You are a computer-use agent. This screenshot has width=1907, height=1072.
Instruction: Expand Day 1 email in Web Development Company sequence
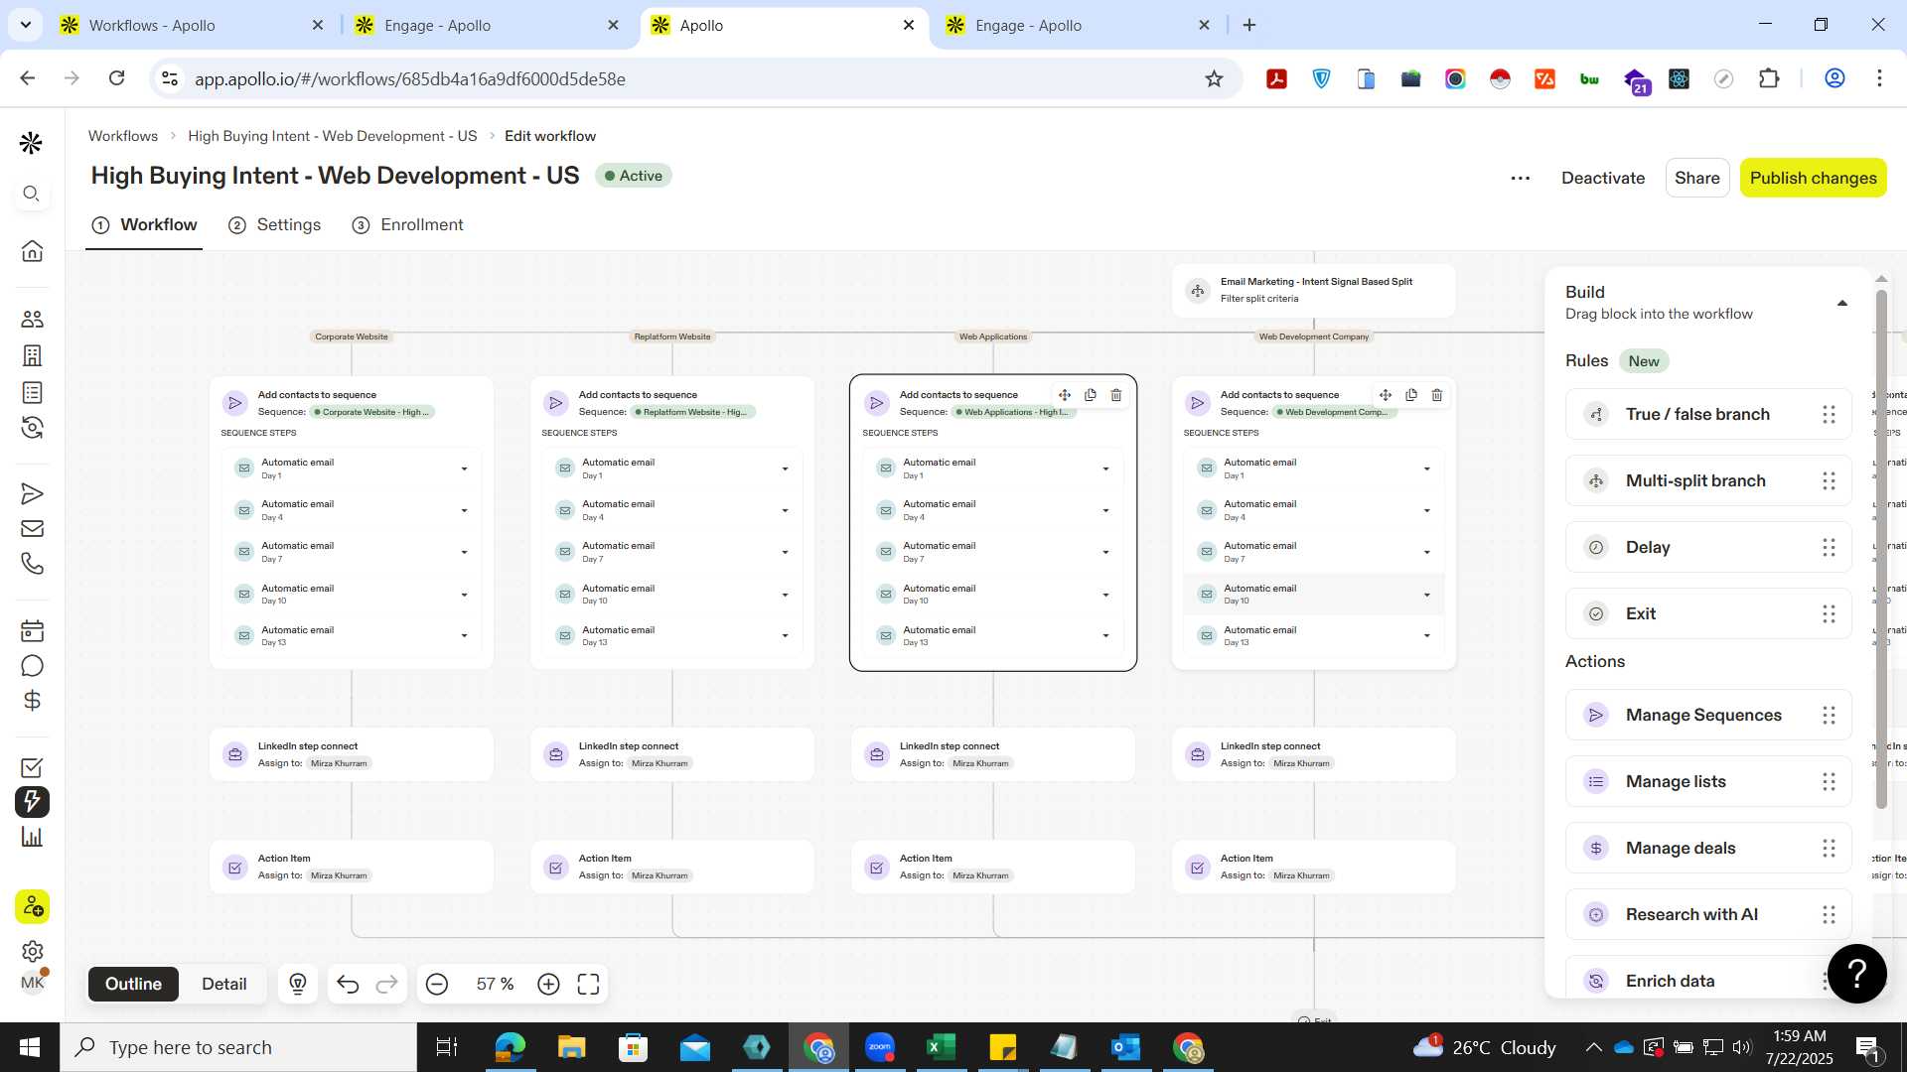[x=1426, y=469]
